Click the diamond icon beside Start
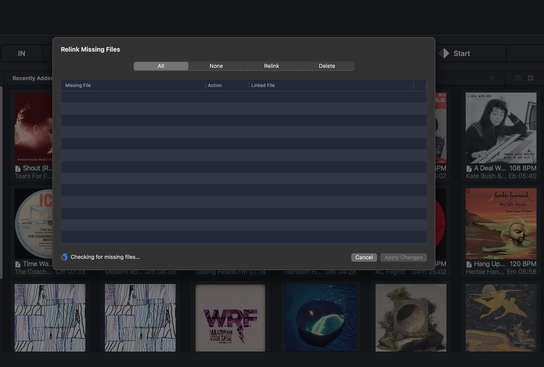The width and height of the screenshot is (544, 367). click(444, 53)
